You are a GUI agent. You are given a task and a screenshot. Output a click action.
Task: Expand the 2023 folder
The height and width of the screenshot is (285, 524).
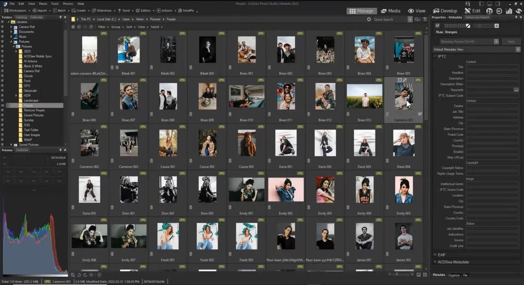(16, 52)
